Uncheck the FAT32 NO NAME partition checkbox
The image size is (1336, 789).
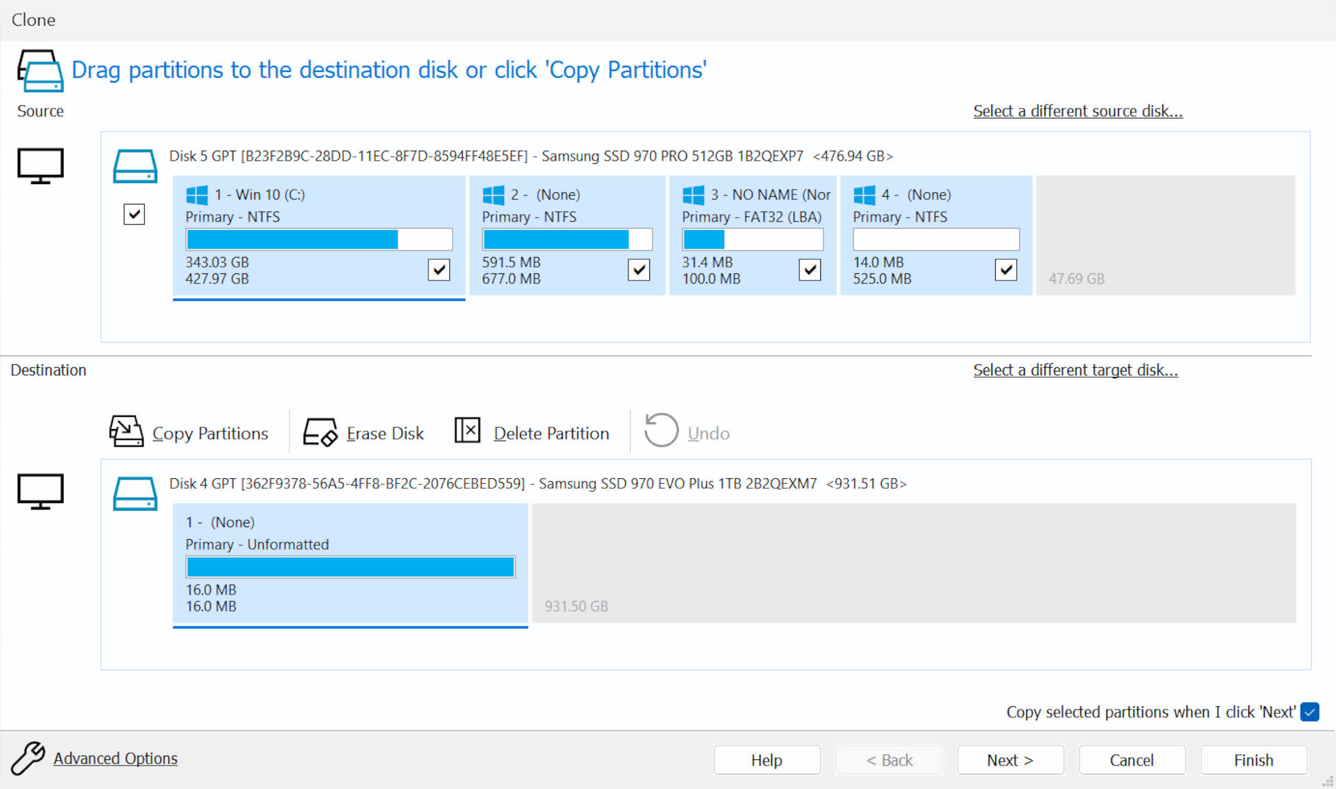pos(809,270)
